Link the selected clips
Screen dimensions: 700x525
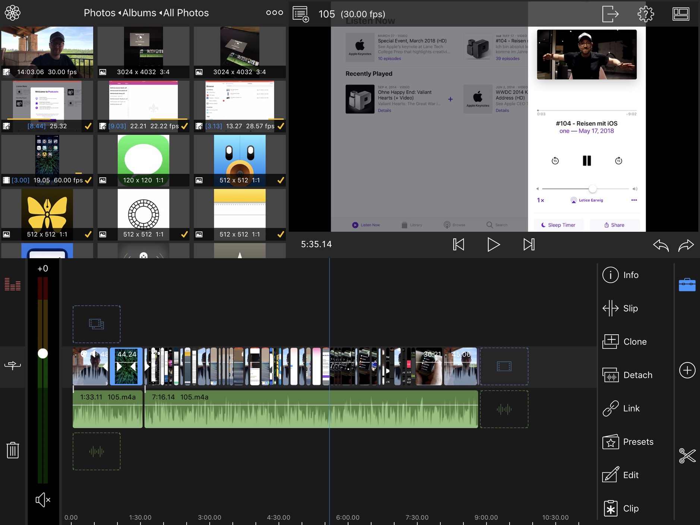click(621, 408)
